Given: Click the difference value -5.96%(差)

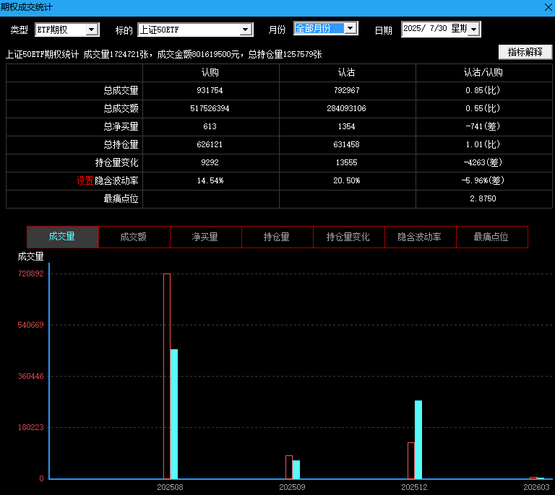Looking at the screenshot, I should coord(483,180).
